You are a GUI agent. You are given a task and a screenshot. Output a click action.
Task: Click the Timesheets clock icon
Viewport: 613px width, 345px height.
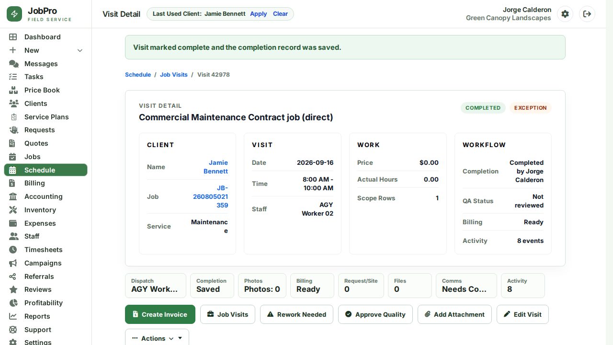pyautogui.click(x=13, y=250)
